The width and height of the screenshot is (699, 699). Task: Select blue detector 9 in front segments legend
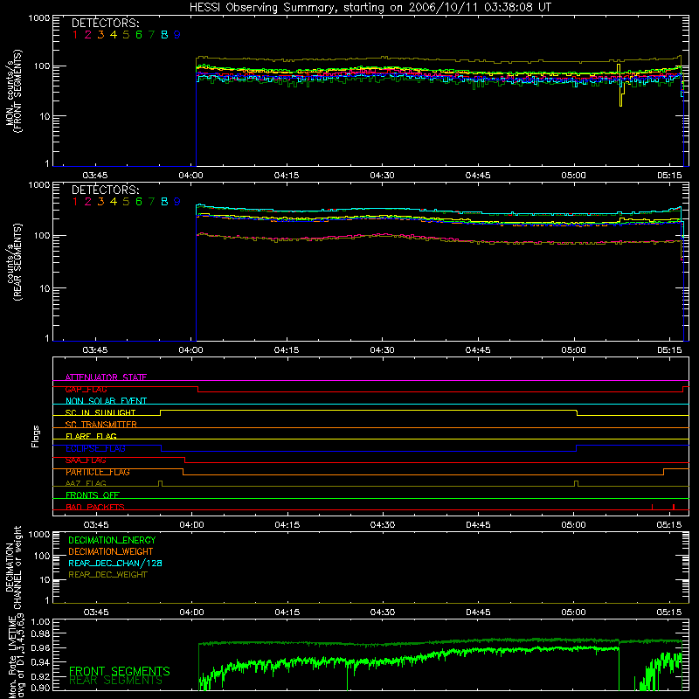[177, 35]
